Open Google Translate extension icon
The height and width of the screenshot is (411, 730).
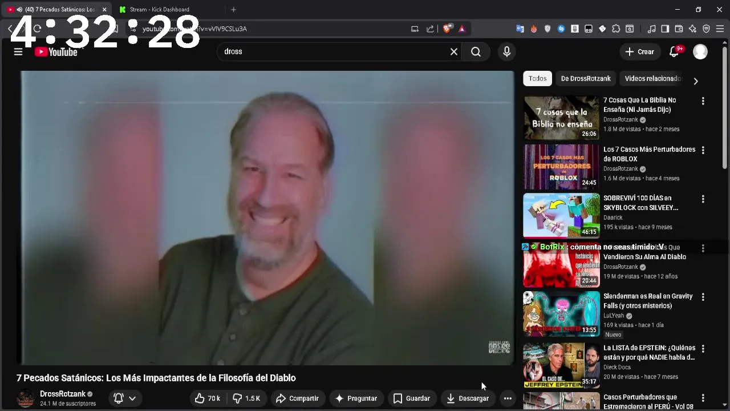point(520,29)
